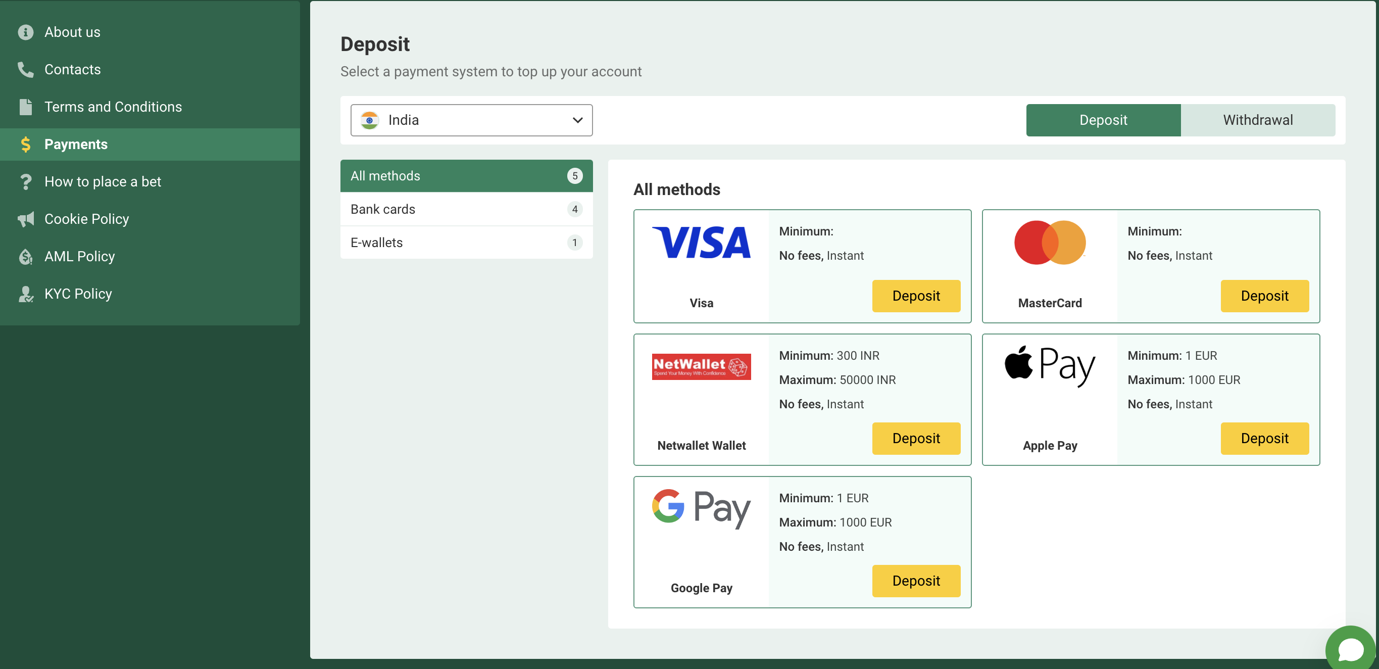
Task: Click the question mark icon for How to place a bet
Action: coord(25,182)
